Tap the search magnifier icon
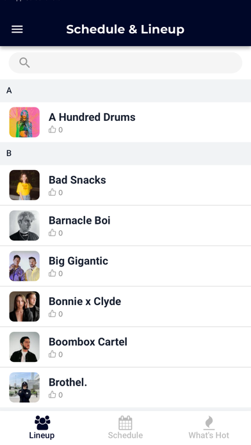This screenshot has width=251, height=445. (24, 63)
